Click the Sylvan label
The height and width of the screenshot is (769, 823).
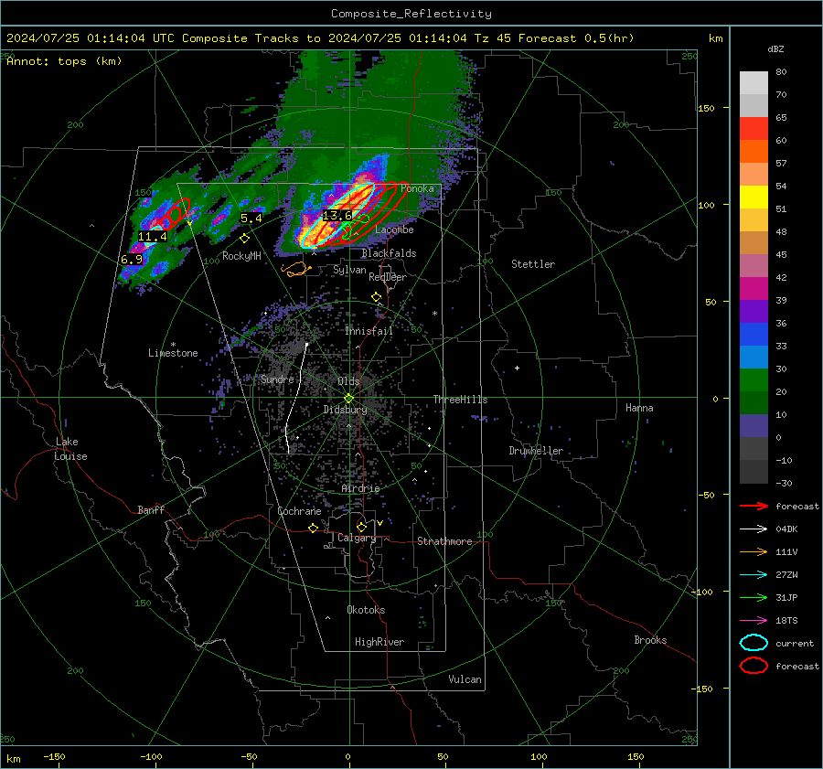pos(349,270)
